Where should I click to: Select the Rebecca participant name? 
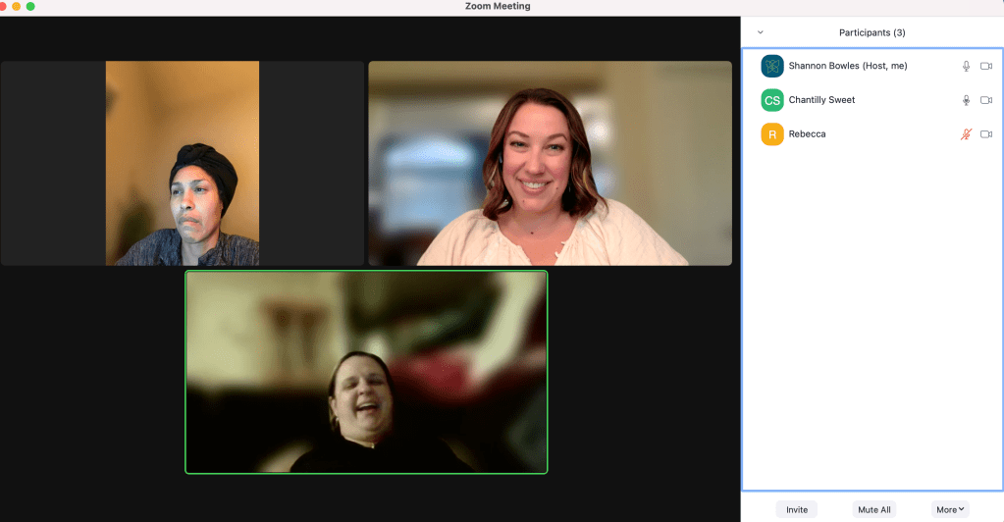tap(807, 134)
